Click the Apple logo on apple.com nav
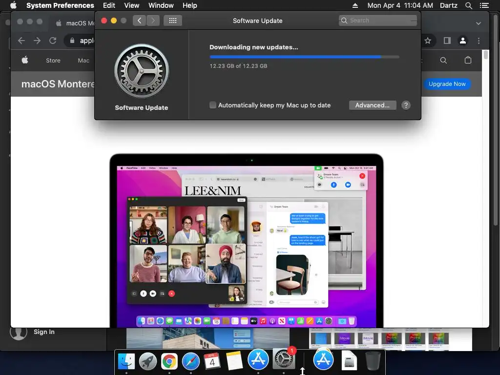 tap(25, 60)
